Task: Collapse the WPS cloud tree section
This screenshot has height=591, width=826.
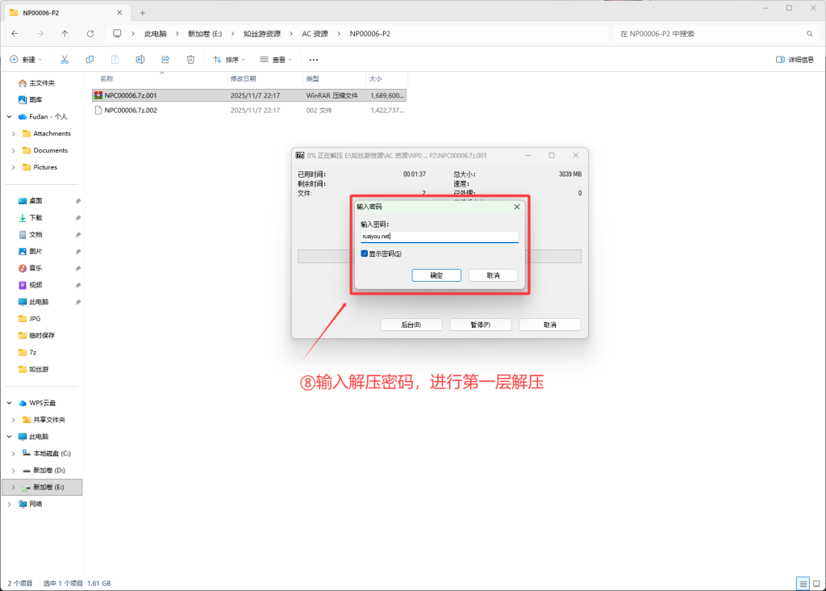Action: pos(9,403)
